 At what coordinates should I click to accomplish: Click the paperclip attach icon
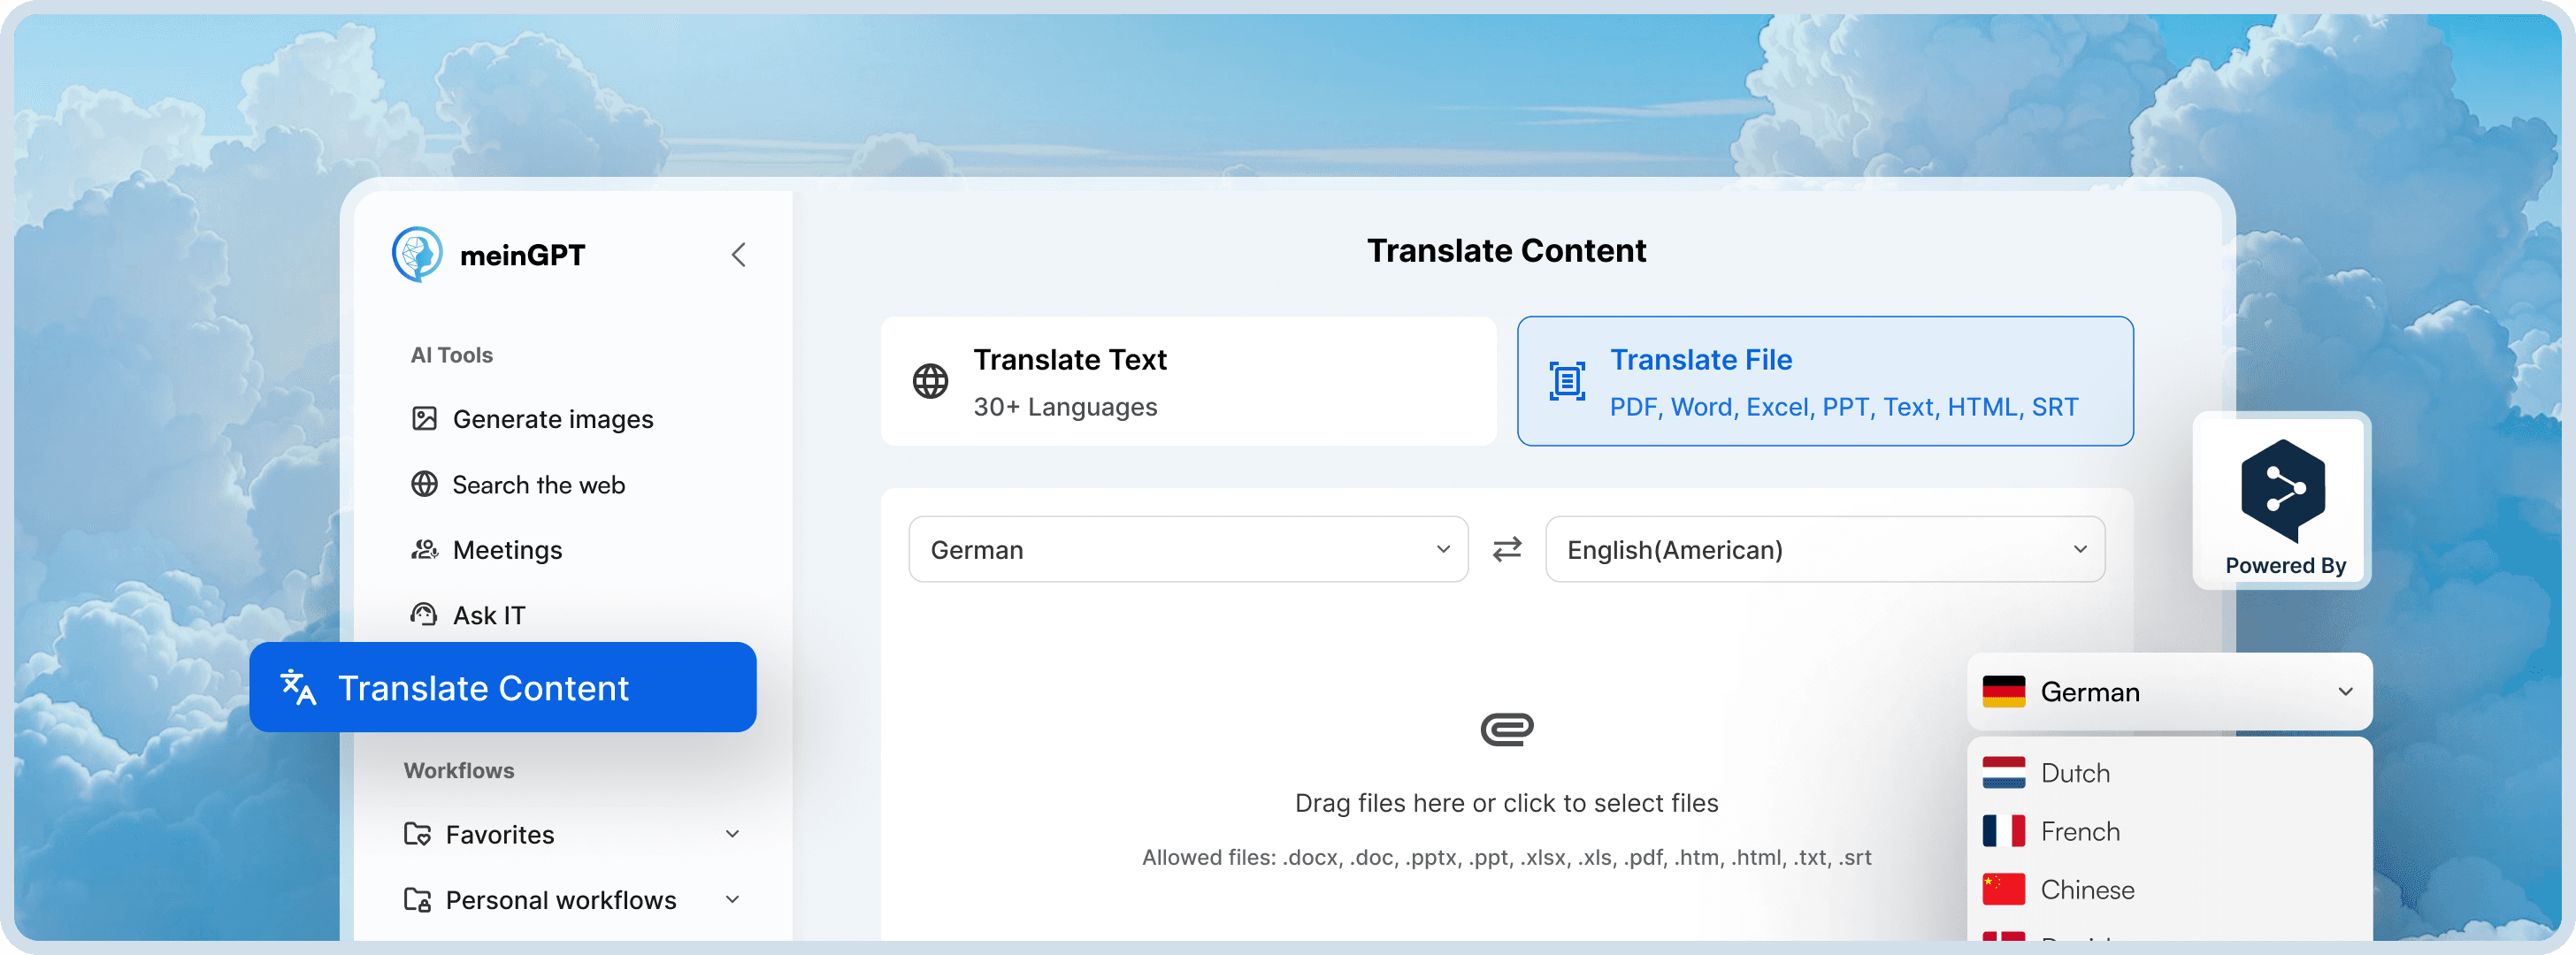(1506, 729)
